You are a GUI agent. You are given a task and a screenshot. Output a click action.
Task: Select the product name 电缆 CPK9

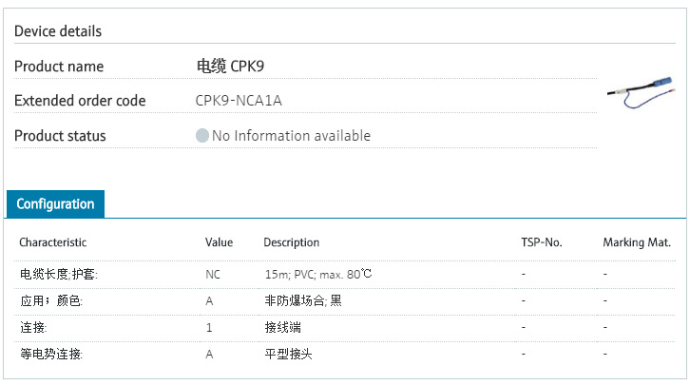(x=229, y=67)
